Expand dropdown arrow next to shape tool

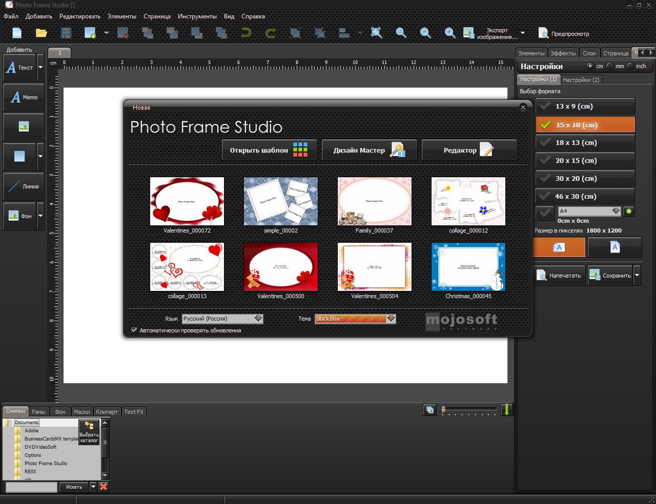40,156
